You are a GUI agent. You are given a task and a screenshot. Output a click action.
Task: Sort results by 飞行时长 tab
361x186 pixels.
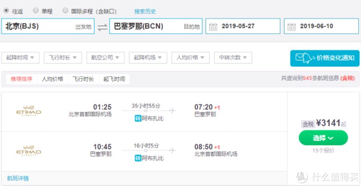pyautogui.click(x=83, y=79)
